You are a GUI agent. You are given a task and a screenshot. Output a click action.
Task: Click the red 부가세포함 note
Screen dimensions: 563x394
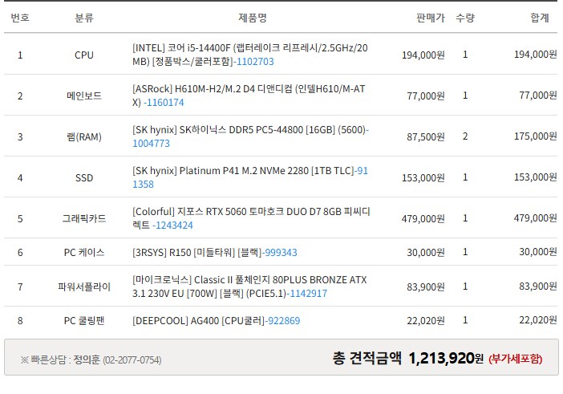click(515, 359)
